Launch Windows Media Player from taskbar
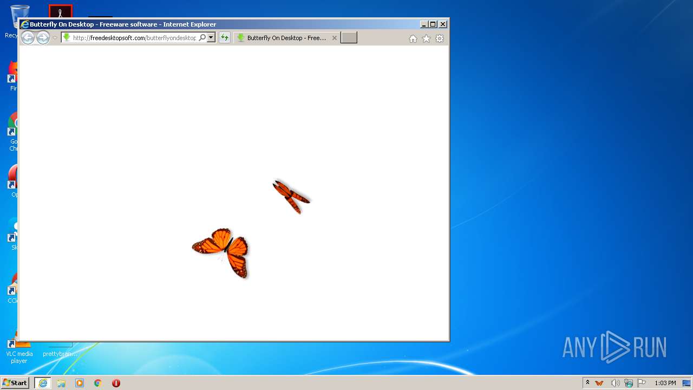 point(80,383)
